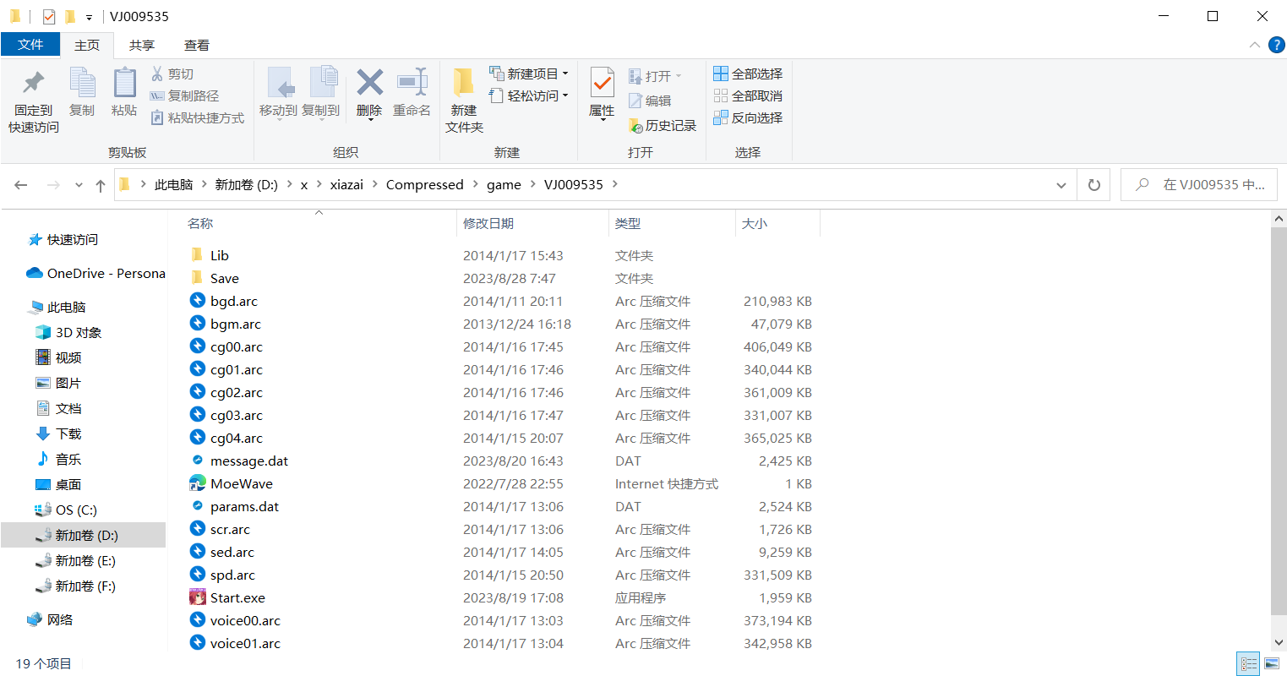Click the Paste (粘贴) clipboard icon

(x=124, y=84)
